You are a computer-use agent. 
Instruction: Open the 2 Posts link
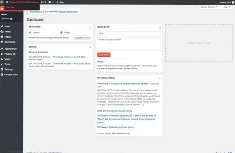coord(36,33)
